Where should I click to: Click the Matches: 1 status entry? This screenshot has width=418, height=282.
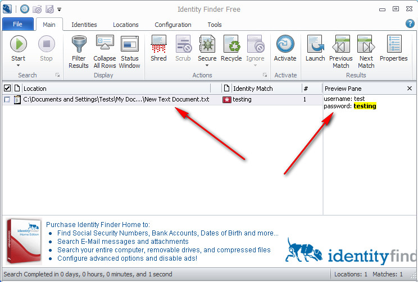tap(388, 274)
